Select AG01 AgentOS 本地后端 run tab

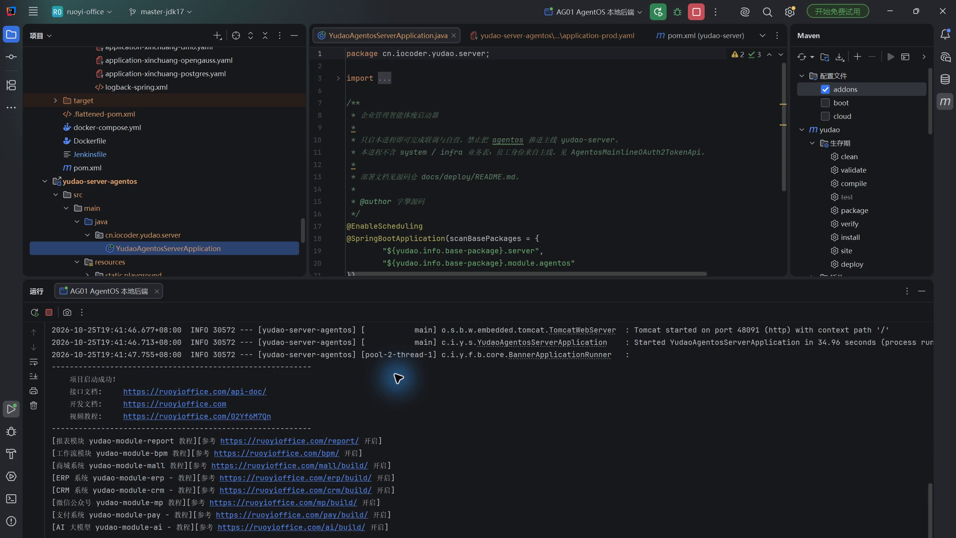point(109,291)
